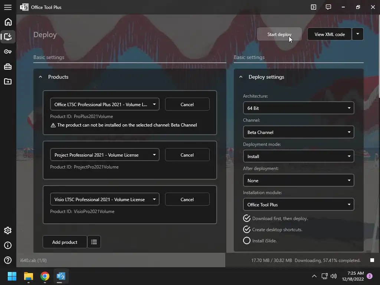Open the product list view icon
380x285 pixels.
(x=94, y=242)
